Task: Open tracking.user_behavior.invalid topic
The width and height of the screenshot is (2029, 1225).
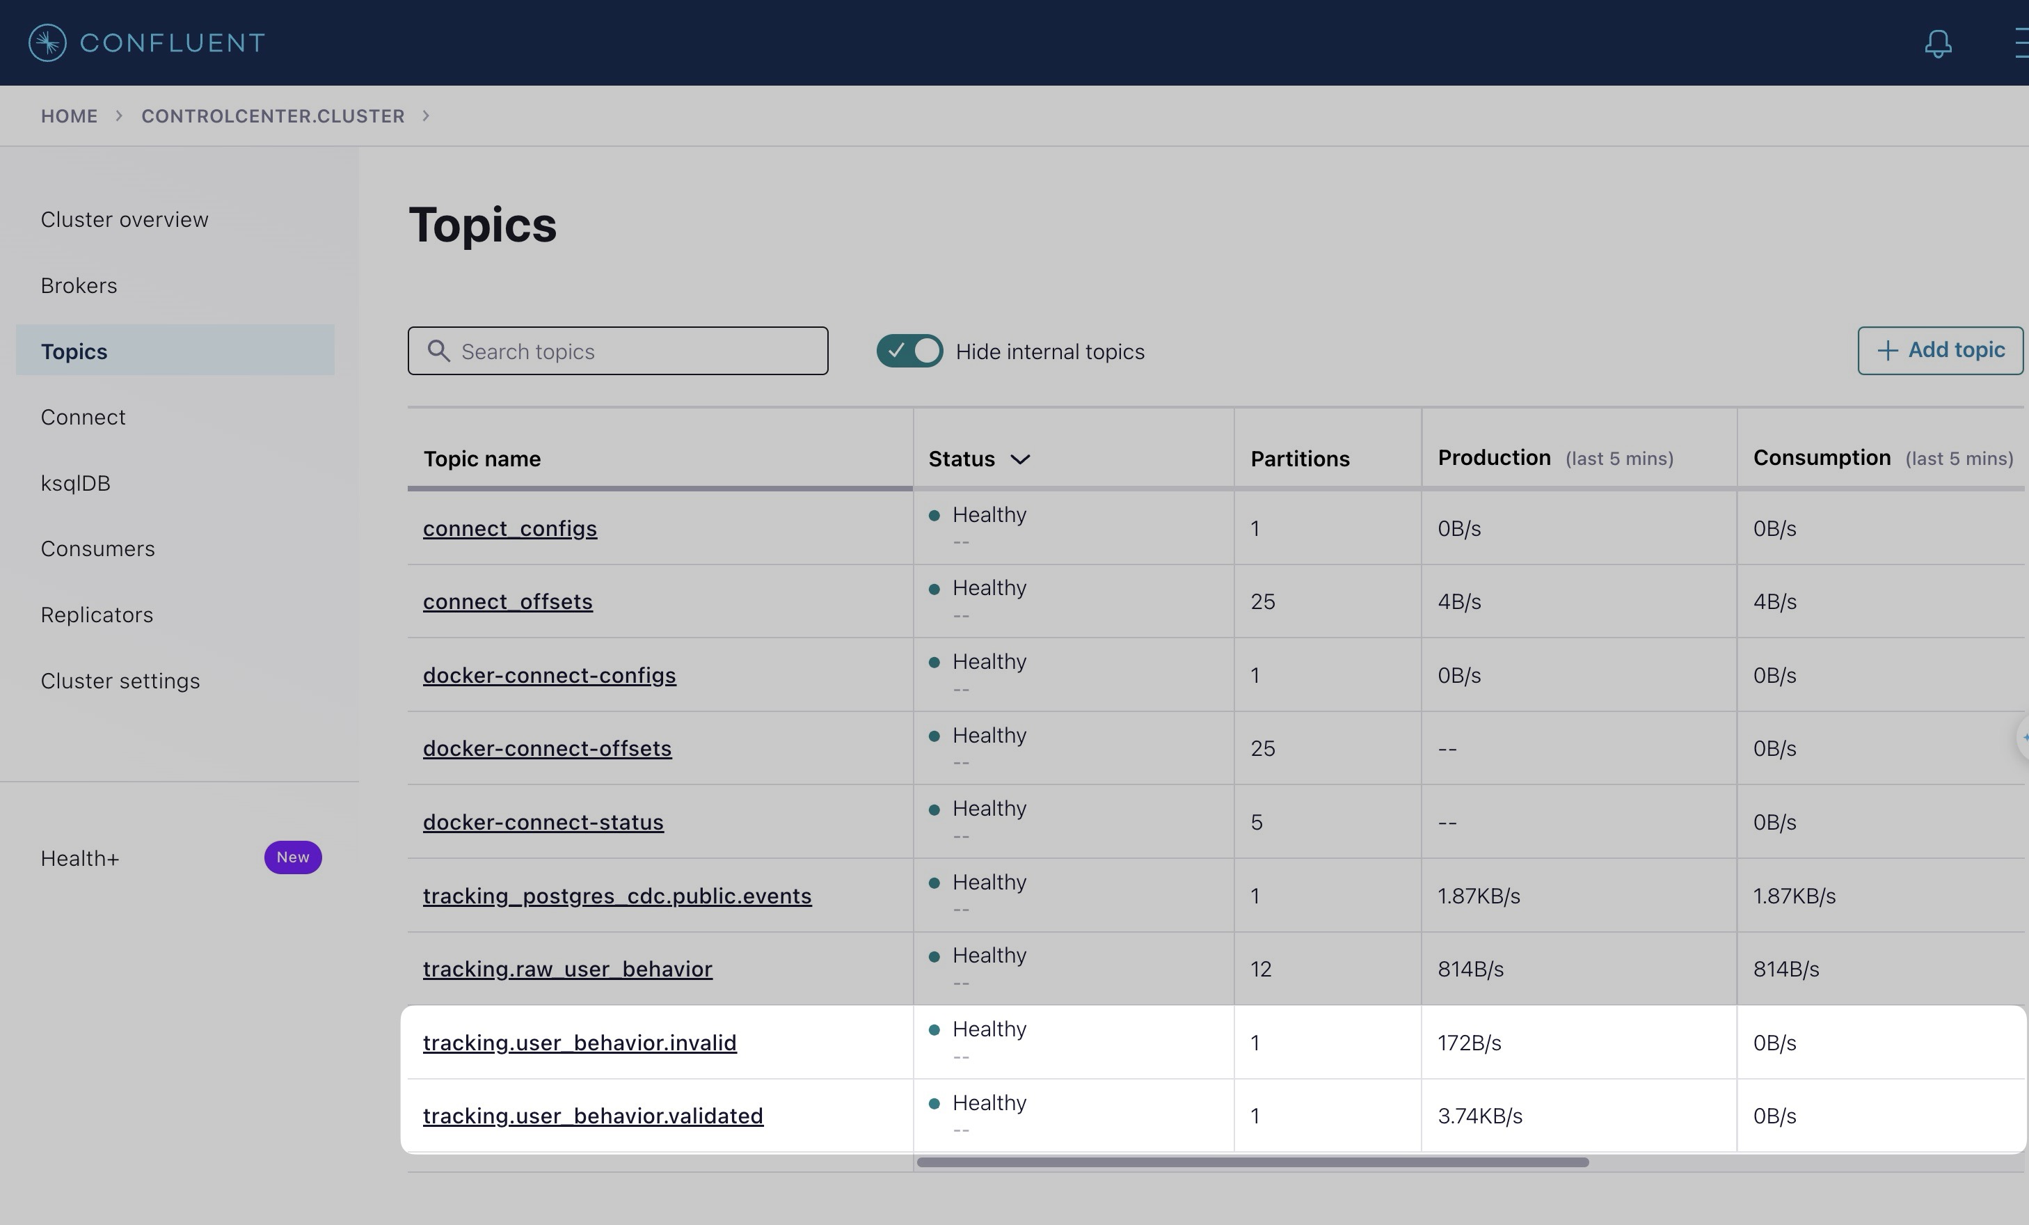Action: (580, 1043)
